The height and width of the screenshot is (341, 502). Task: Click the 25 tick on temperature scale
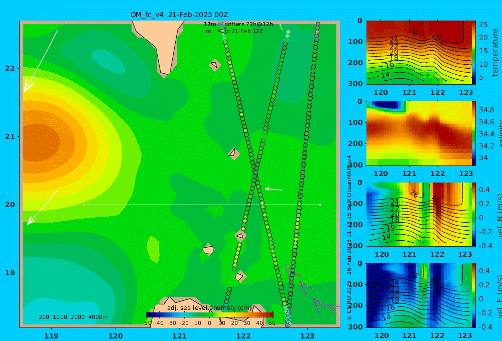483,25
